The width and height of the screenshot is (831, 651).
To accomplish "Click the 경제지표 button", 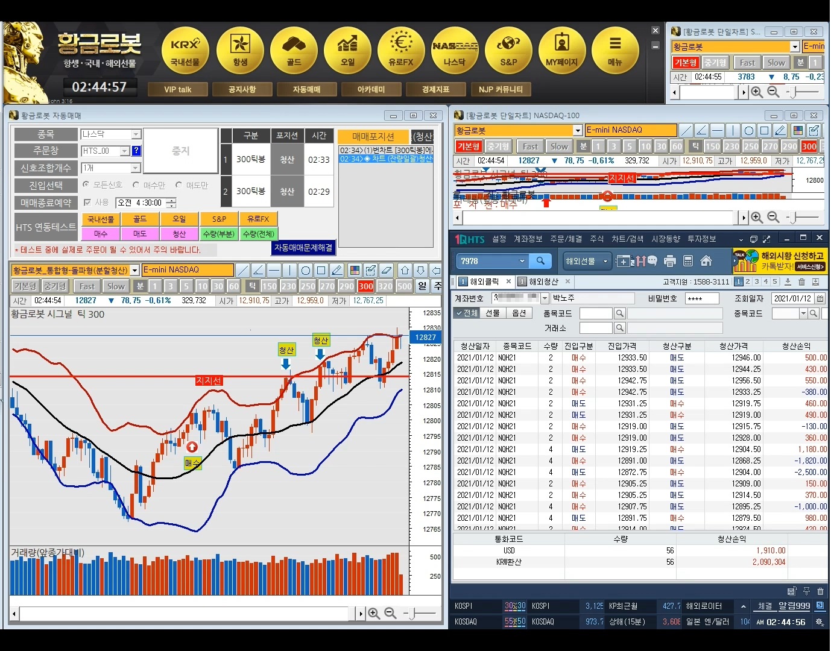I will 435,89.
